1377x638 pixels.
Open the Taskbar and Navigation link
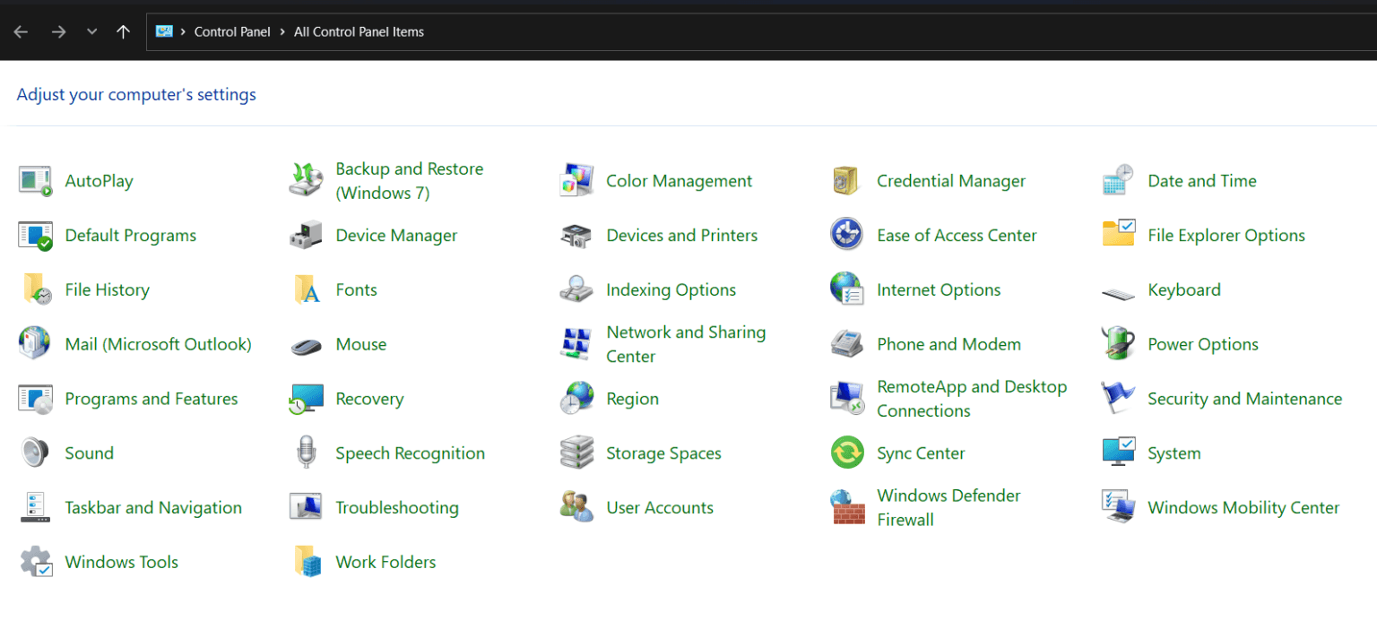(153, 508)
